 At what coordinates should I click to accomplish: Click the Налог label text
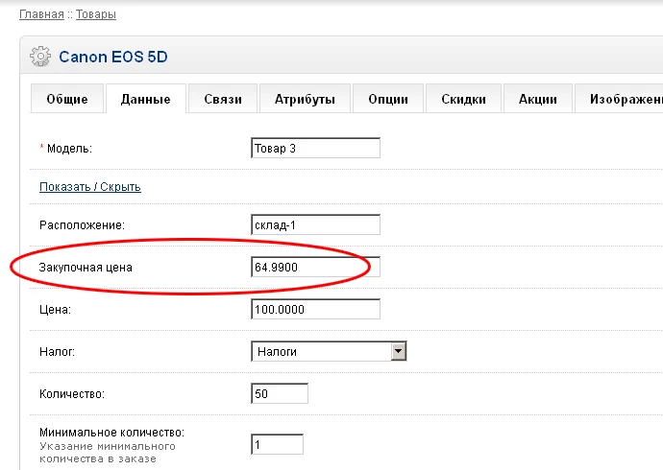57,351
